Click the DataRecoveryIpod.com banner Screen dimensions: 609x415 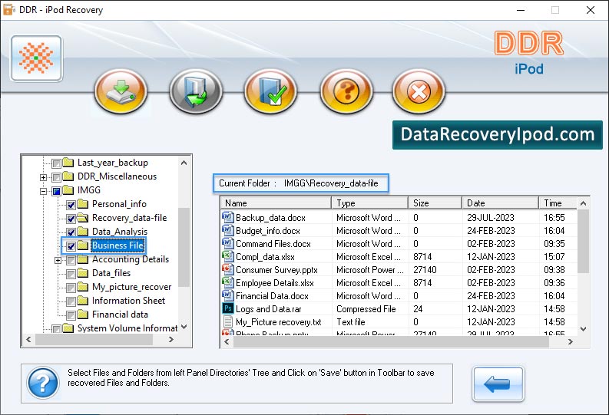coord(498,134)
